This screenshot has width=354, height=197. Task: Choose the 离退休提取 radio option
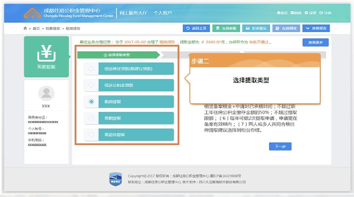[x=91, y=134]
